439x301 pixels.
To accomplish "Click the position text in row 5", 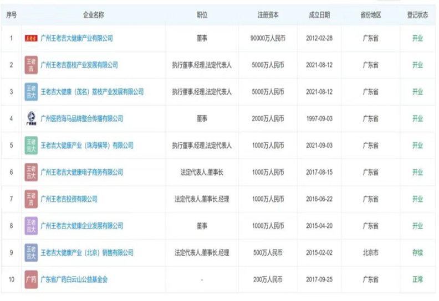I will point(202,146).
